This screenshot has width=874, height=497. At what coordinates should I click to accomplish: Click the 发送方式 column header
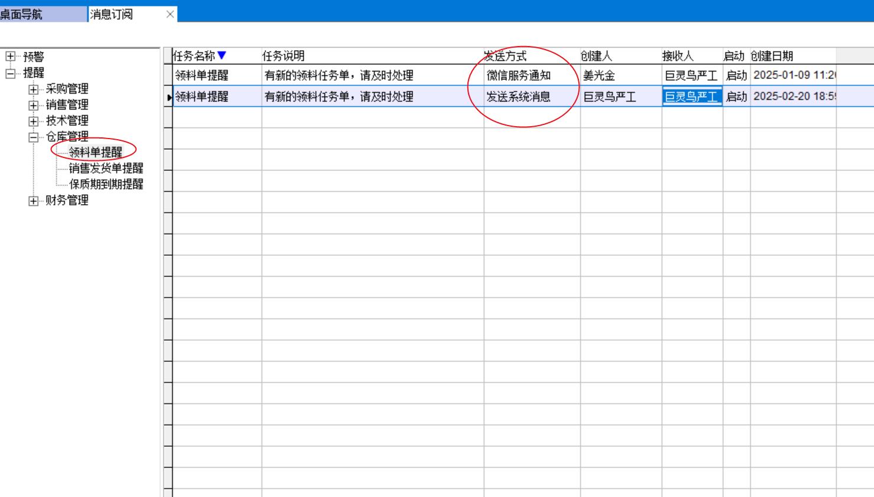(x=506, y=56)
